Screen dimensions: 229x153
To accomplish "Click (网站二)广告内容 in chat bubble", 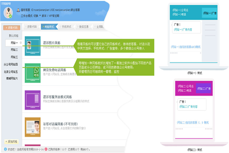I will click(x=188, y=107).
